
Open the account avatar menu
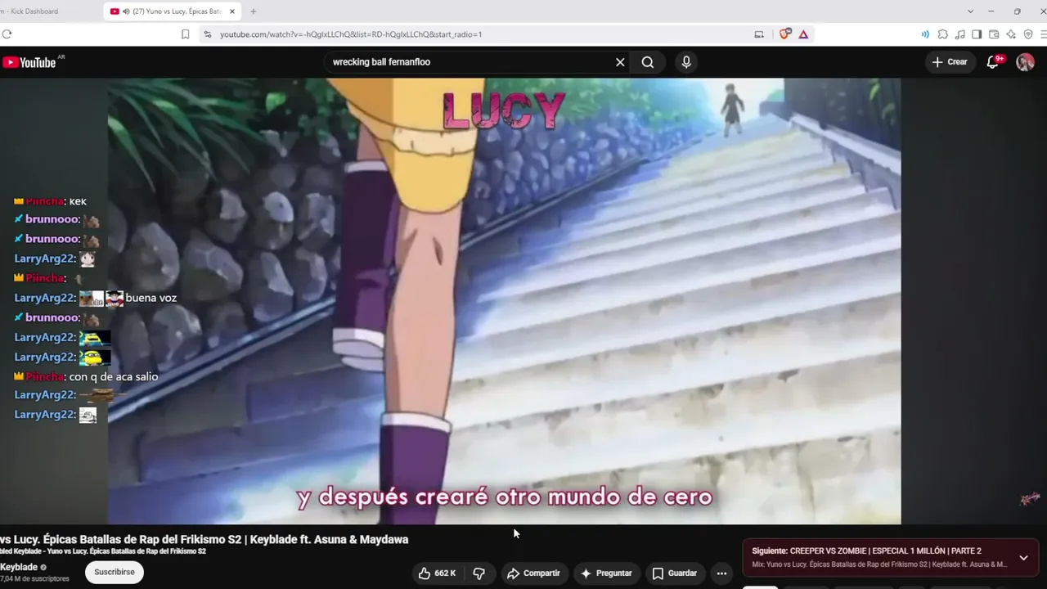coord(1025,62)
